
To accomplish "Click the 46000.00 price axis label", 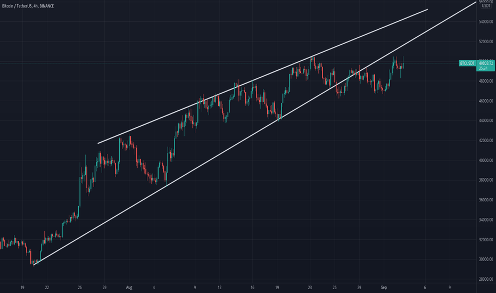I will [x=485, y=101].
